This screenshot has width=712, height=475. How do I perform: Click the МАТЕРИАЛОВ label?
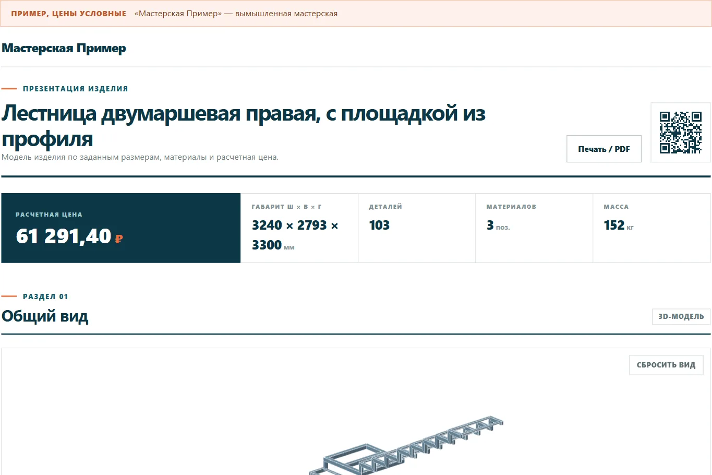pyautogui.click(x=511, y=207)
